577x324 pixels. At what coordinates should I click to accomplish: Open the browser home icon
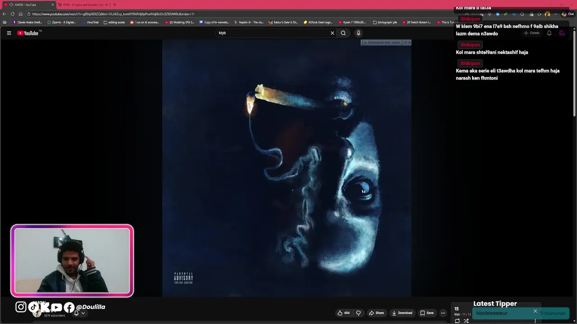[20, 14]
